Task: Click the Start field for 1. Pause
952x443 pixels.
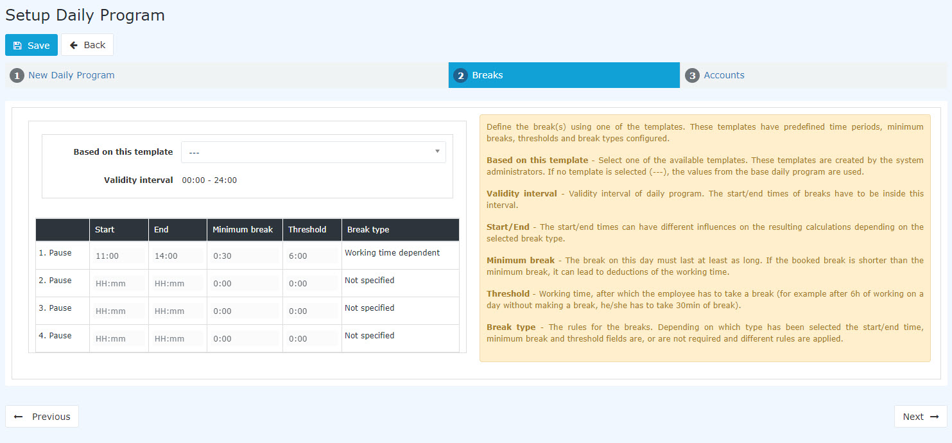Action: point(119,256)
